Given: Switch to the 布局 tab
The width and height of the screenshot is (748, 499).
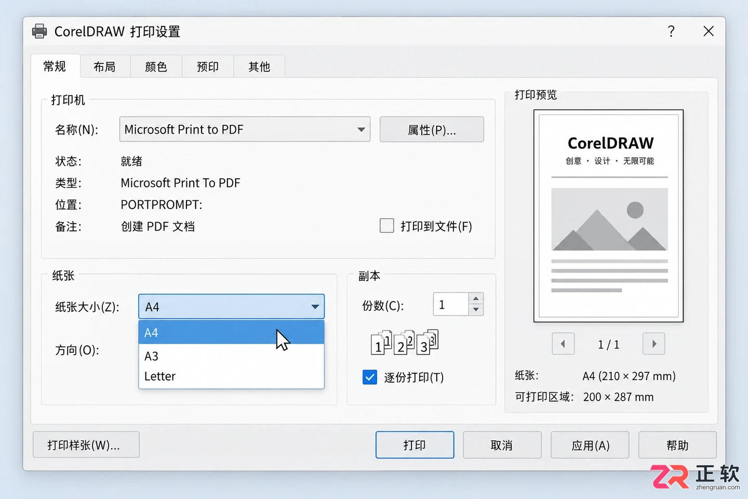Looking at the screenshot, I should tap(105, 67).
